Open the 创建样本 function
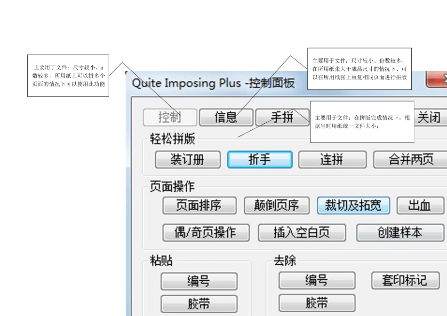The width and height of the screenshot is (447, 316). coord(400,233)
